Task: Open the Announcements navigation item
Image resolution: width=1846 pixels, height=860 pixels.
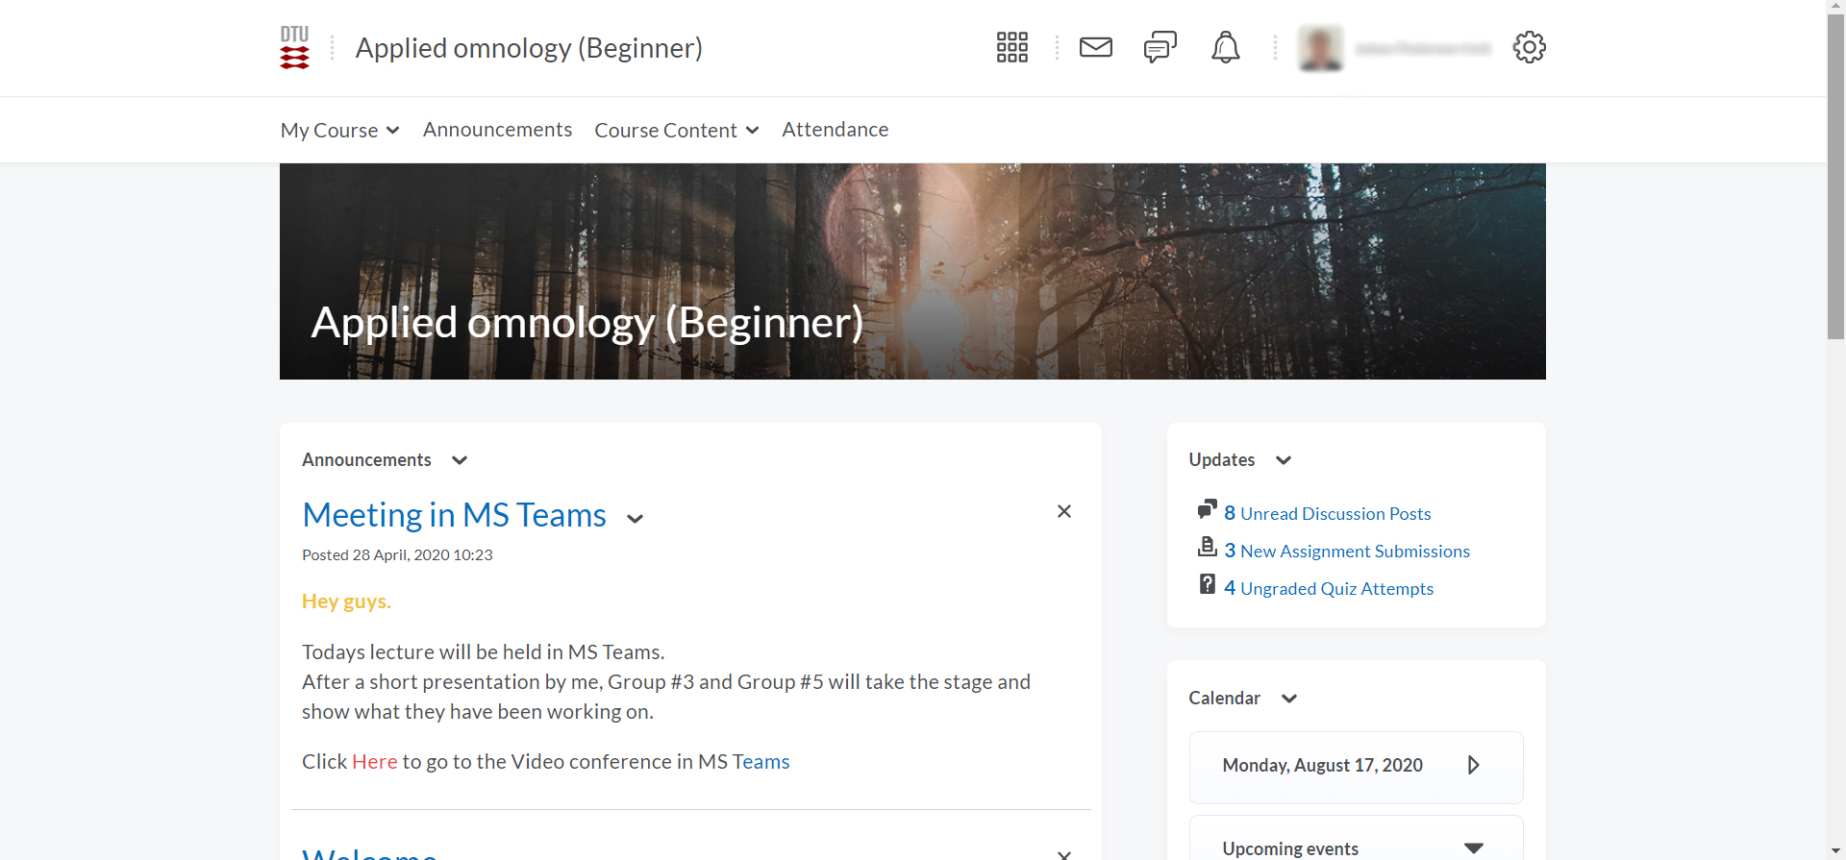Action: point(497,130)
